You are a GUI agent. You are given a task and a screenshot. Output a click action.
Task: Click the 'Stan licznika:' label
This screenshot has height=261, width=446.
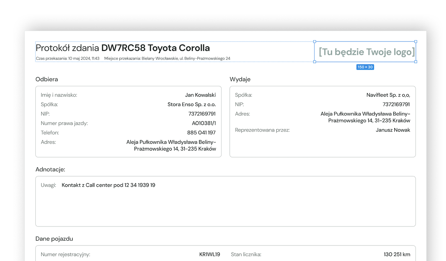point(246,254)
